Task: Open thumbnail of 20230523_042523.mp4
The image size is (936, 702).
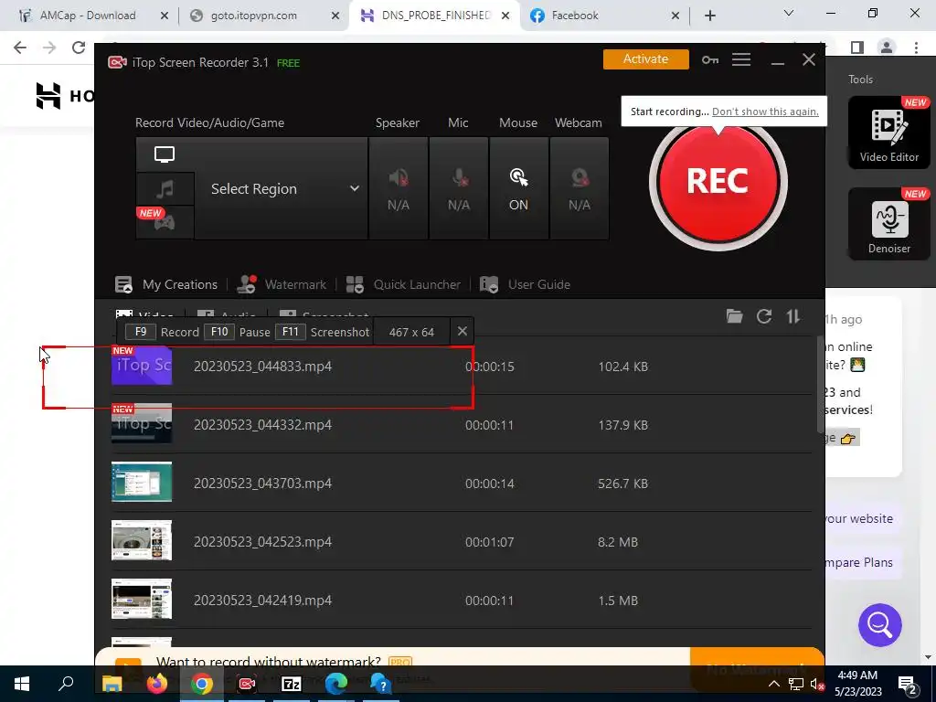Action: pos(142,541)
